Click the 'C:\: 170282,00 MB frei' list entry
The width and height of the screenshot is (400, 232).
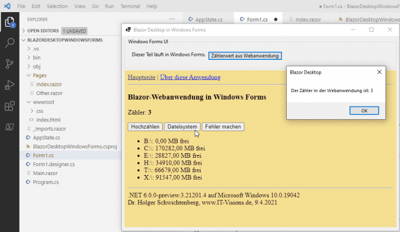[x=174, y=148]
